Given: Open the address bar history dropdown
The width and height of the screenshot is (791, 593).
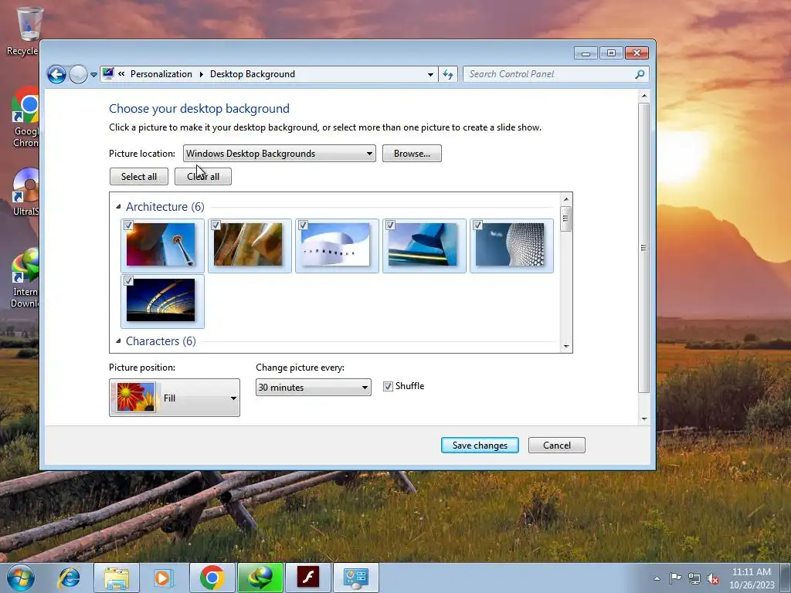Looking at the screenshot, I should (x=429, y=75).
